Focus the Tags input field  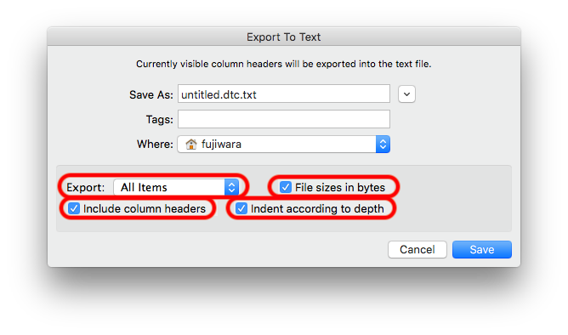tap(284, 119)
